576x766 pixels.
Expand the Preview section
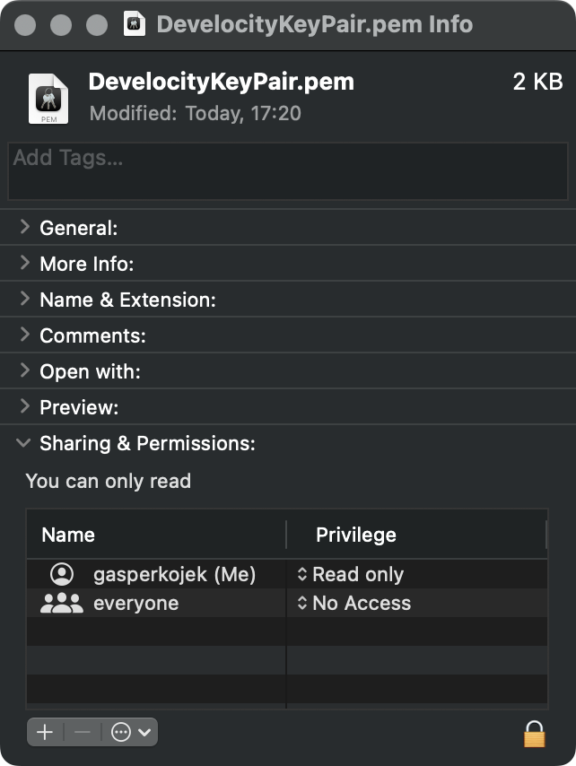pyautogui.click(x=24, y=406)
